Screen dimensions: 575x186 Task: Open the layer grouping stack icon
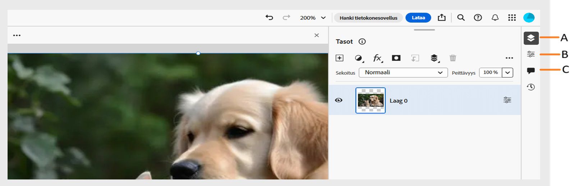tap(434, 58)
